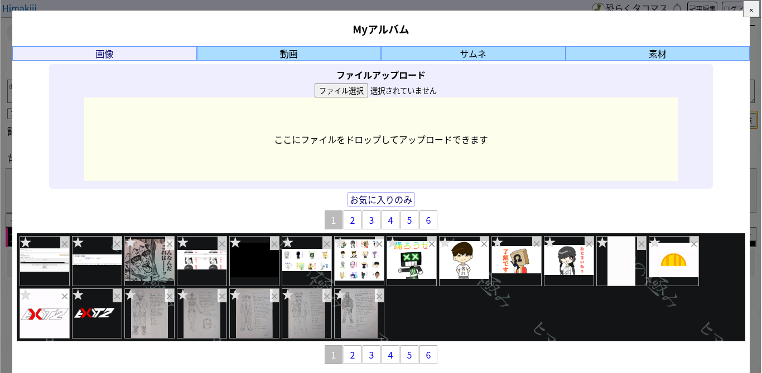
Task: Delete the white EXIT2 logo image
Action: click(65, 296)
